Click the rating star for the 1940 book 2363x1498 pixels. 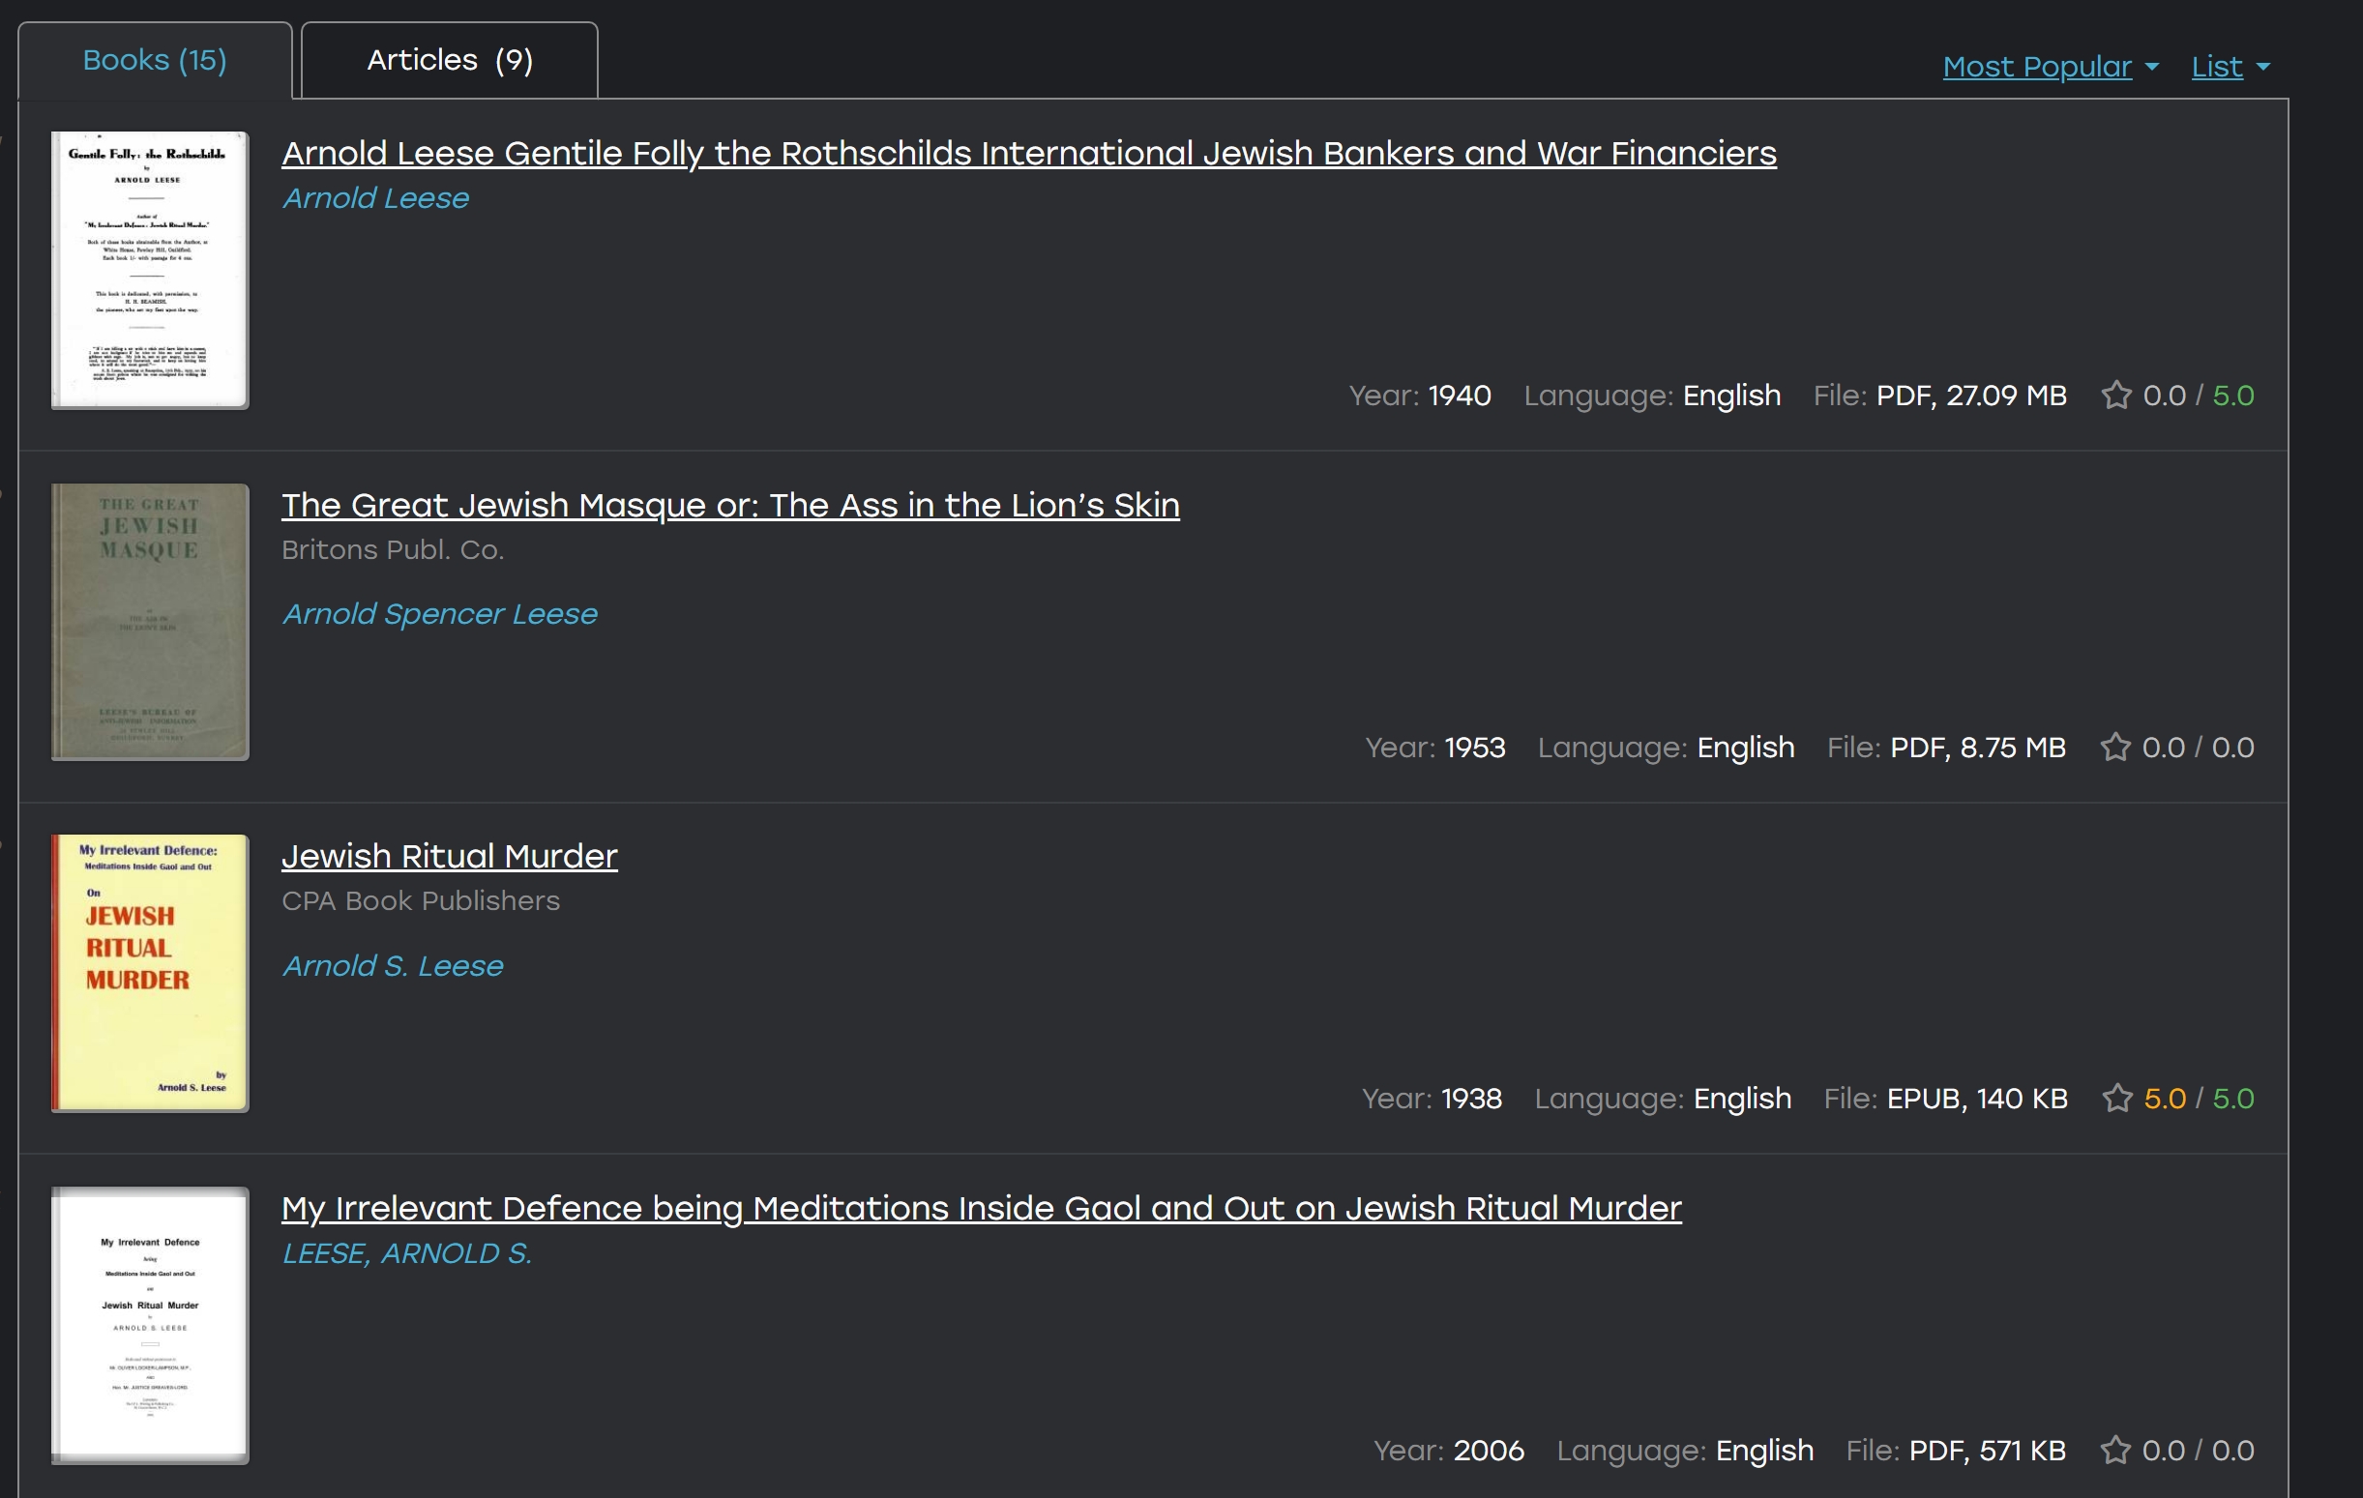2115,396
